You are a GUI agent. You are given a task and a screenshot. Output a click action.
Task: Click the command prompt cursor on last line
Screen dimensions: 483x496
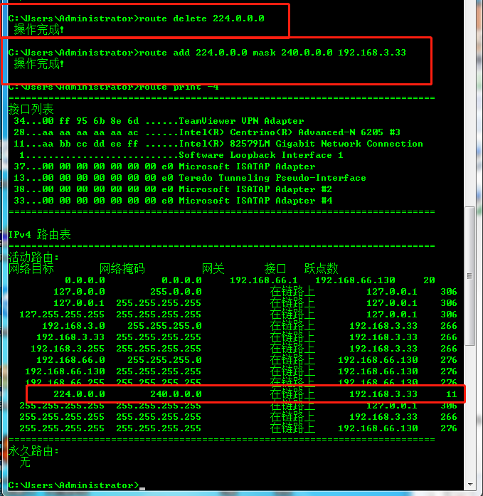pos(142,487)
